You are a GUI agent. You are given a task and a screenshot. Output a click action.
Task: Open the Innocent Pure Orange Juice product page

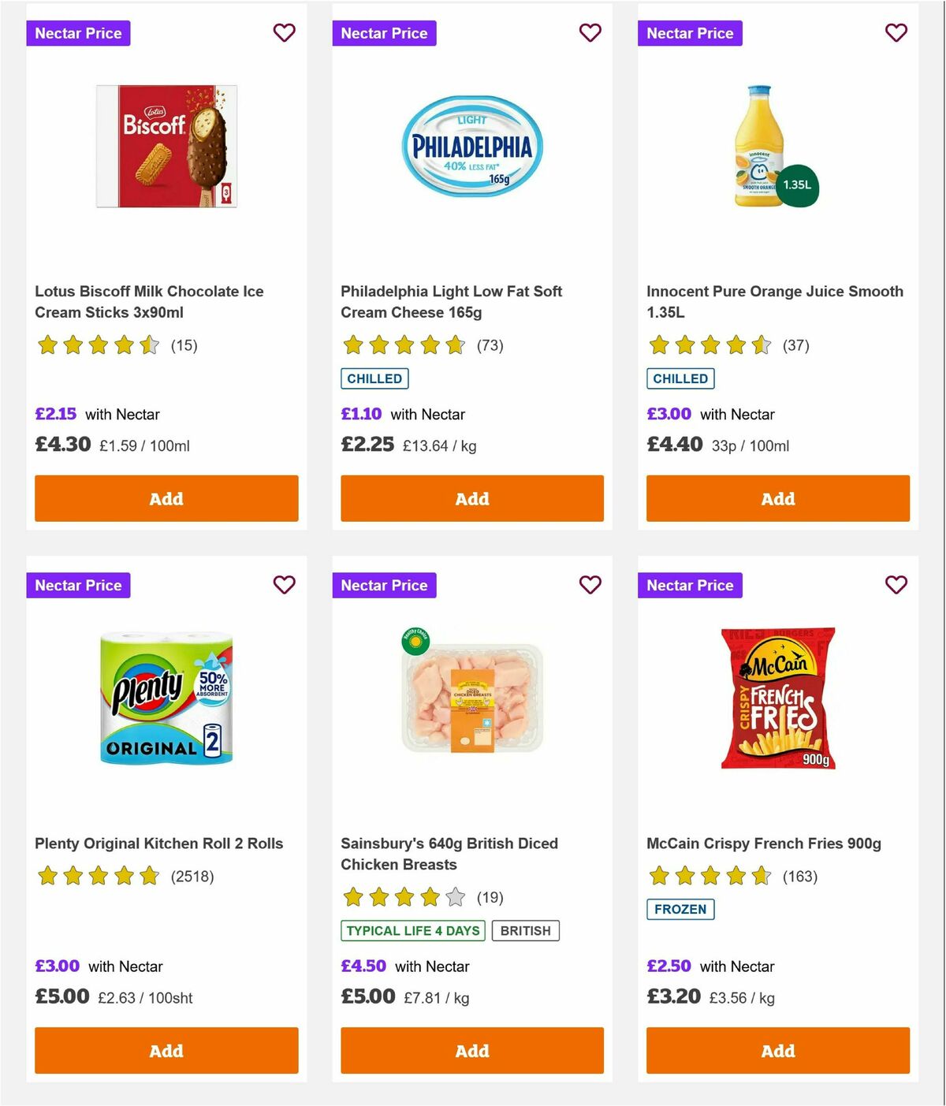click(775, 301)
